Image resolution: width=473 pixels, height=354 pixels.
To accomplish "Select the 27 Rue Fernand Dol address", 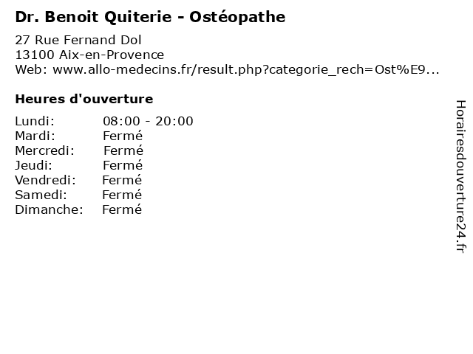I will point(78,40).
